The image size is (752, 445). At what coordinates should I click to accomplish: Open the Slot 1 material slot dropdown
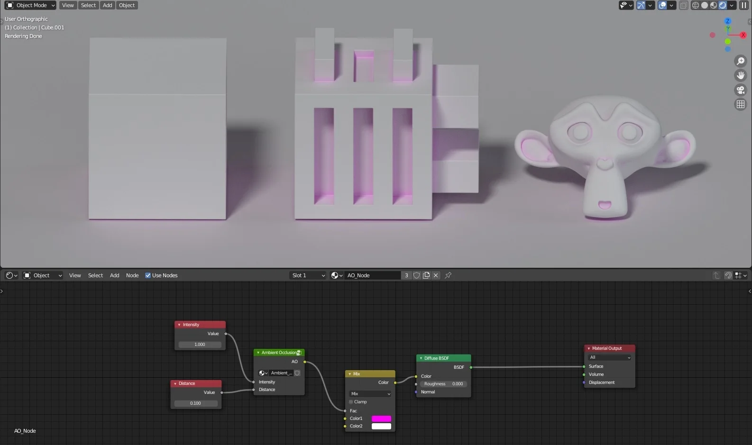click(x=308, y=275)
